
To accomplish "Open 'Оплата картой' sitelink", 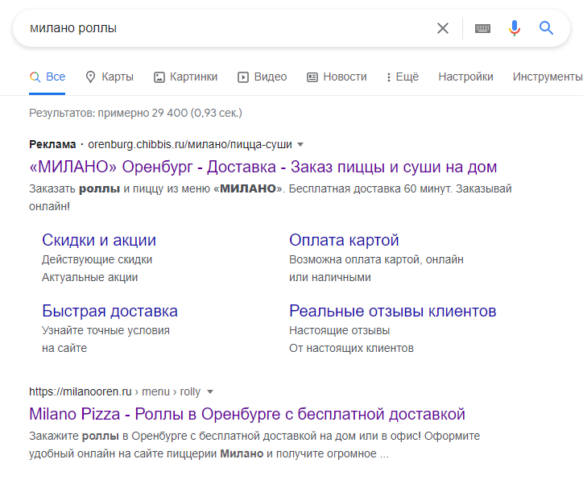I will click(x=344, y=240).
